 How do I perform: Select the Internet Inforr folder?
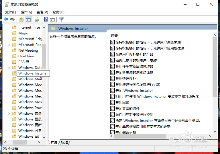point(27,28)
